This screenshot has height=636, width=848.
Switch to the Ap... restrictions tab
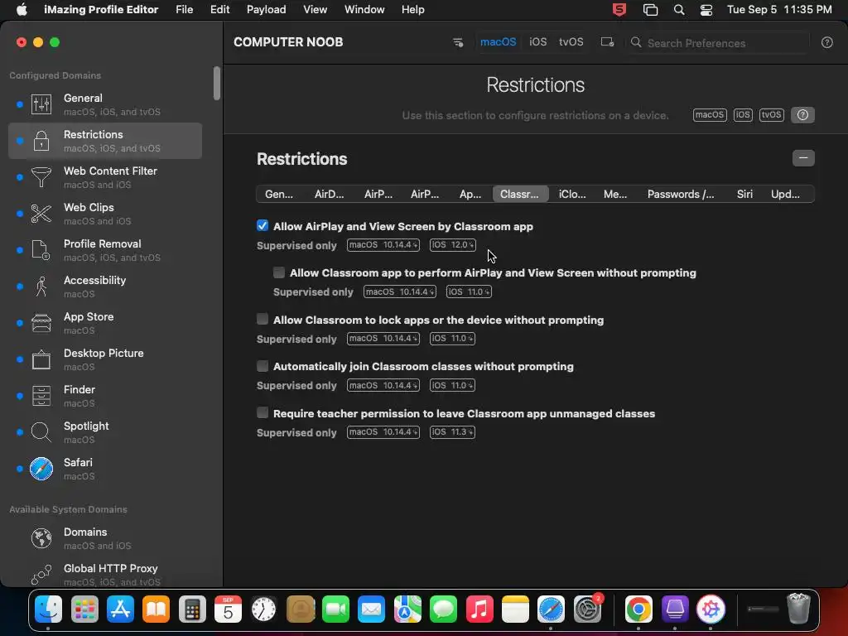point(470,194)
